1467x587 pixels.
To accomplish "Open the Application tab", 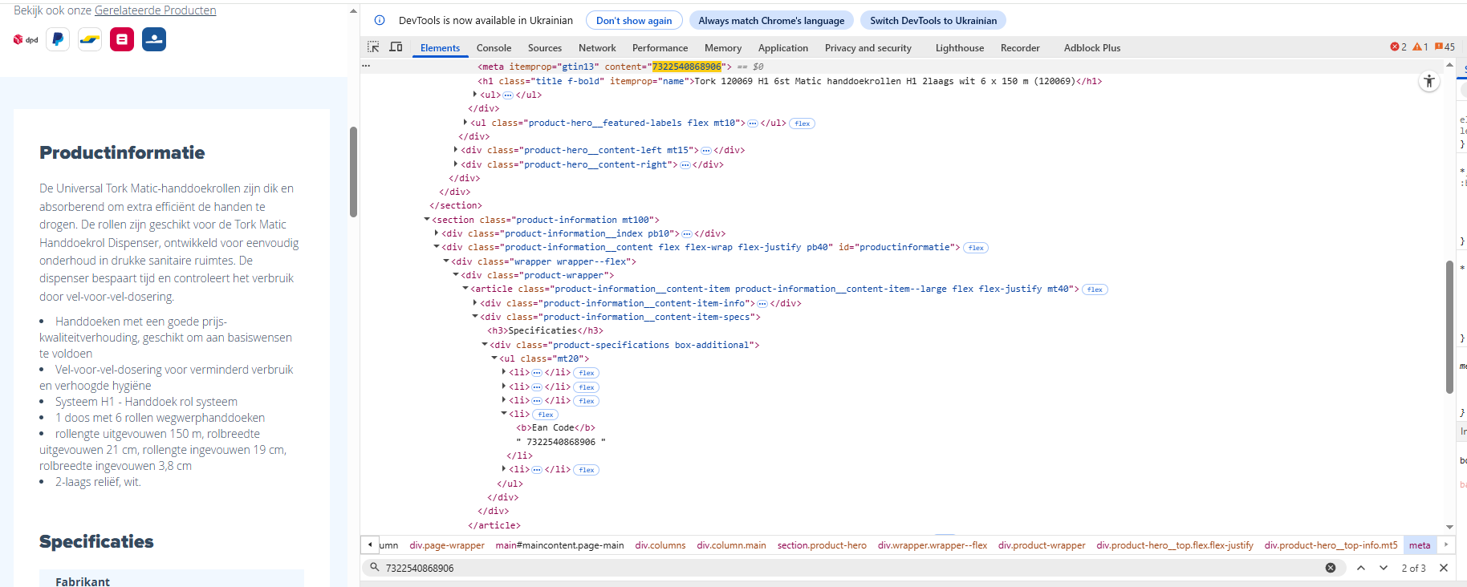I will coord(783,48).
